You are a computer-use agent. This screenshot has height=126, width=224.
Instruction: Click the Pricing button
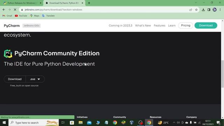pos(185,26)
